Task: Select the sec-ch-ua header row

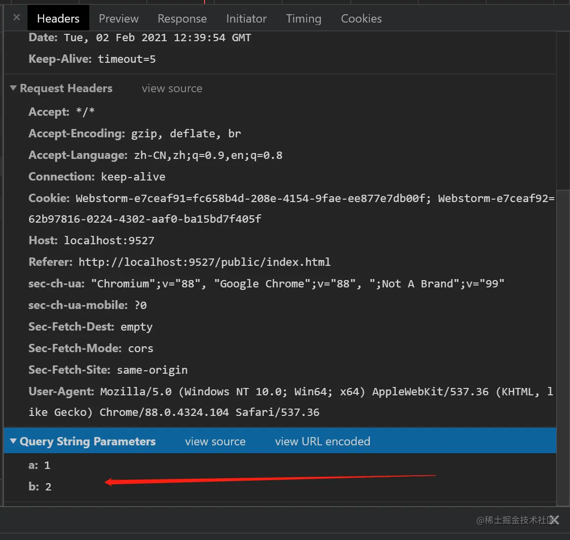Action: click(x=266, y=283)
